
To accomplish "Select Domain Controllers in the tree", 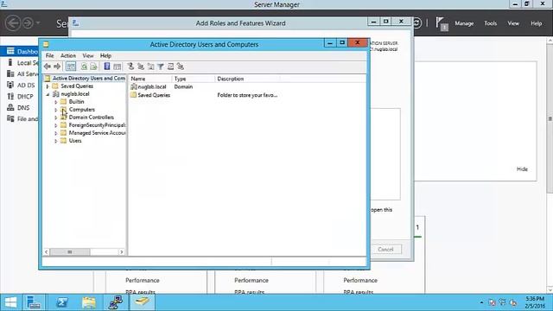I will [x=92, y=117].
